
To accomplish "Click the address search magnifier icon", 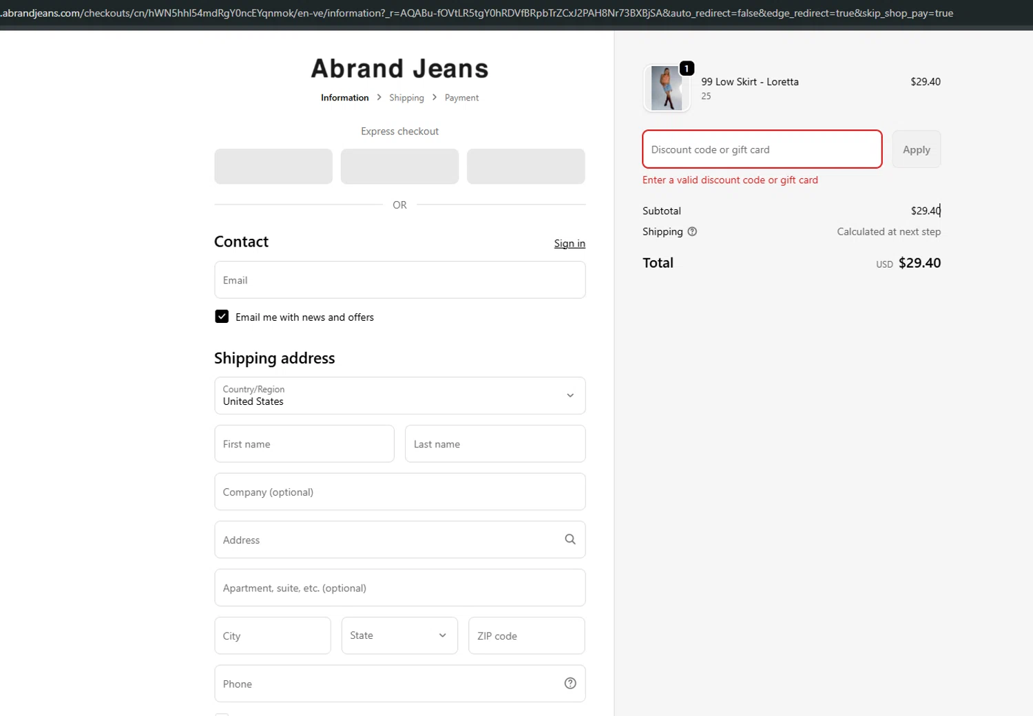I will point(570,539).
